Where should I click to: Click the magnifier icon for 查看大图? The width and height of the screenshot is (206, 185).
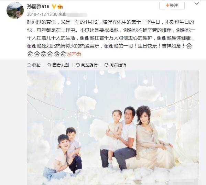click(49, 65)
